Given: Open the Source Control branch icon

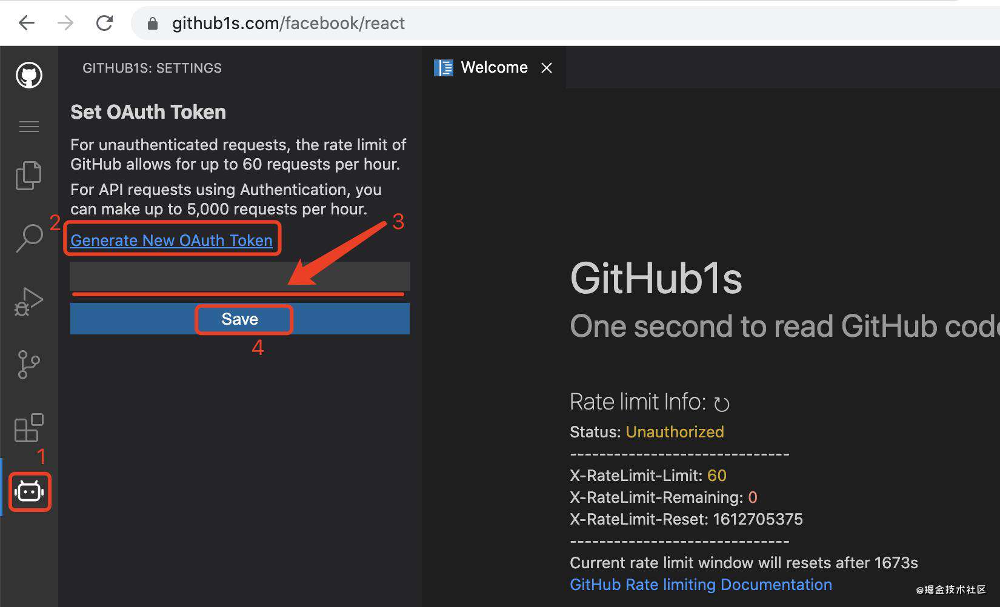Looking at the screenshot, I should [x=28, y=364].
